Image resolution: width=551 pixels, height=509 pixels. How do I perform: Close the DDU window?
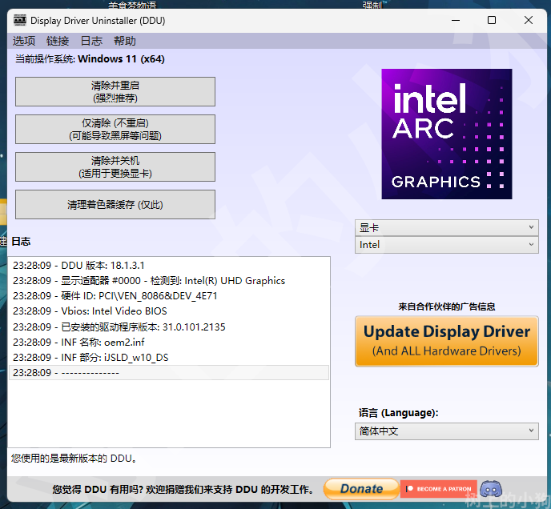(529, 20)
